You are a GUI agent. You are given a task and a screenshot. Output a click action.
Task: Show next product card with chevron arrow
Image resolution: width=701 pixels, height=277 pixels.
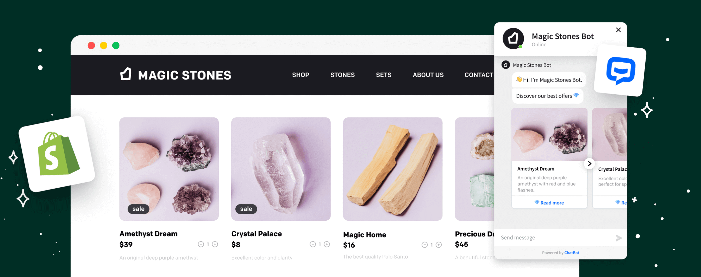589,163
